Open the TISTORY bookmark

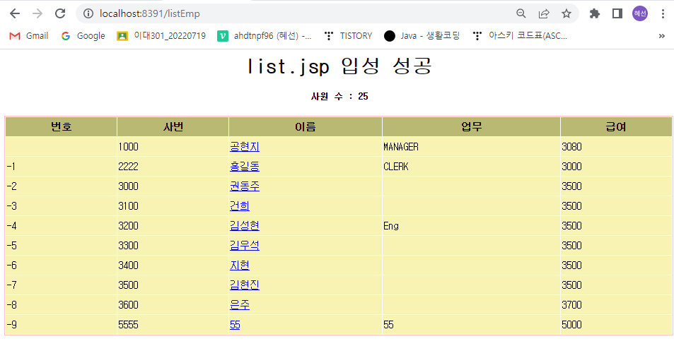coord(348,36)
